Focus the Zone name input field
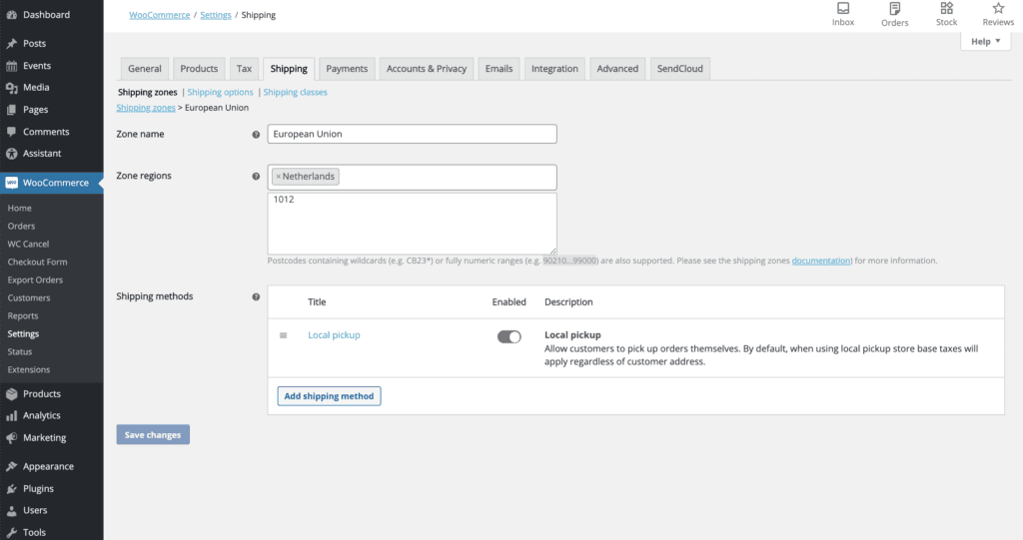This screenshot has width=1023, height=540. coord(412,134)
